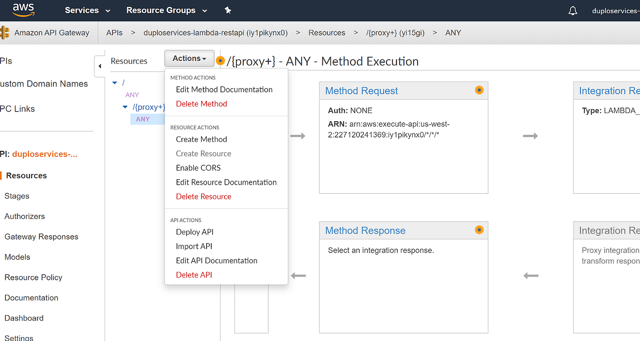640x341 pixels.
Task: Select Enable CORS menu item
Action: pyautogui.click(x=198, y=168)
